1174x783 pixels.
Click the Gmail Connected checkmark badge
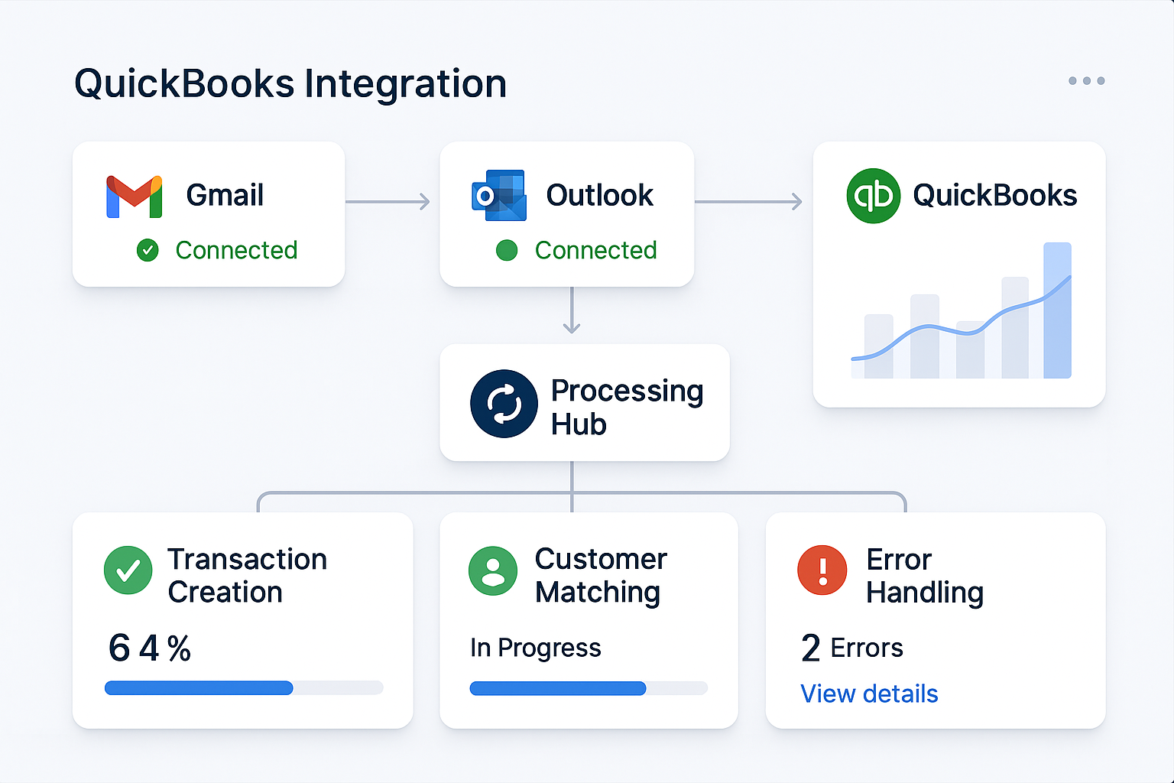tap(148, 250)
